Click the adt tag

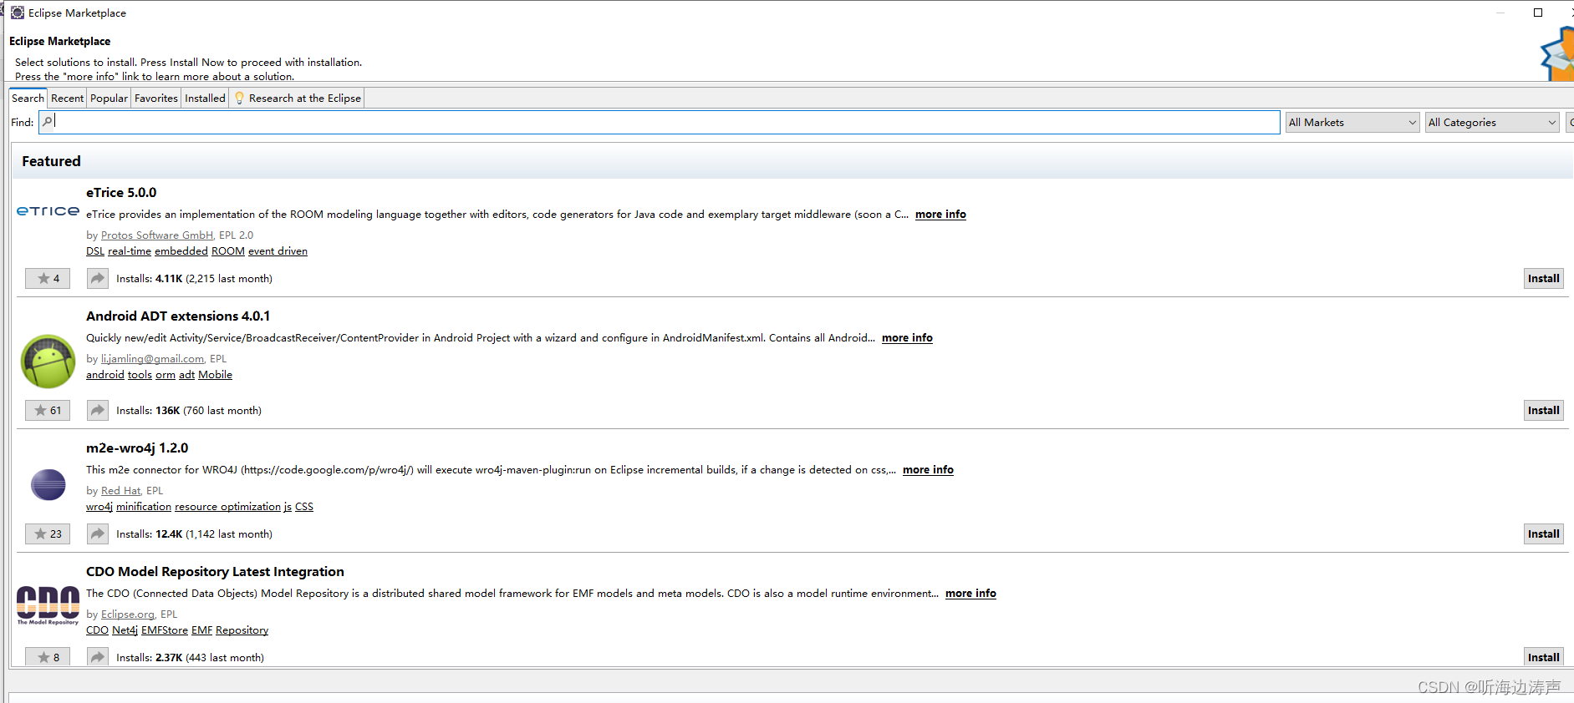coord(186,375)
